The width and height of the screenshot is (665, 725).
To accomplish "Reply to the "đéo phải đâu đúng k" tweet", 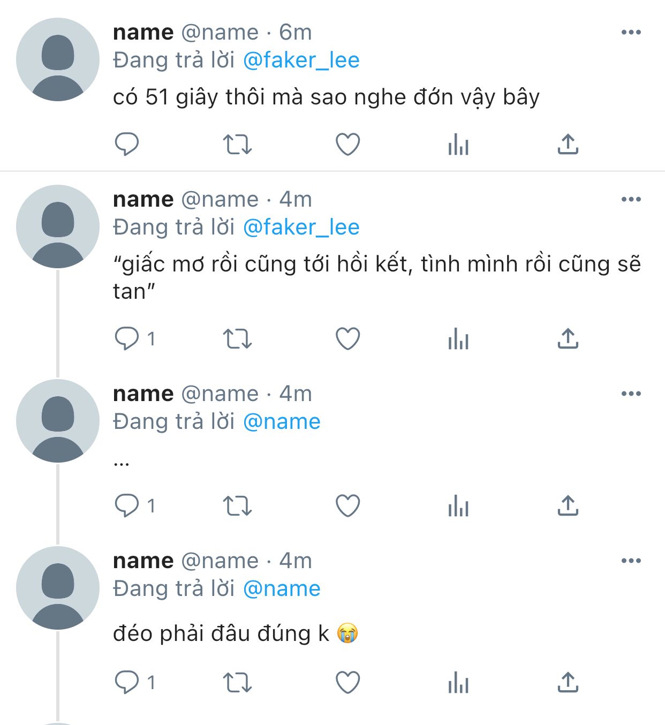I will coord(127,682).
